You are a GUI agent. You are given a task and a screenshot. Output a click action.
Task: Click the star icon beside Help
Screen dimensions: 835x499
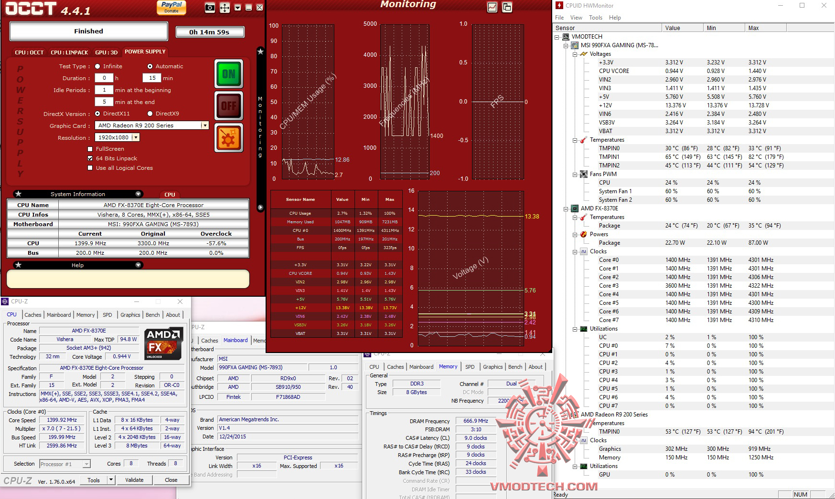(x=18, y=265)
